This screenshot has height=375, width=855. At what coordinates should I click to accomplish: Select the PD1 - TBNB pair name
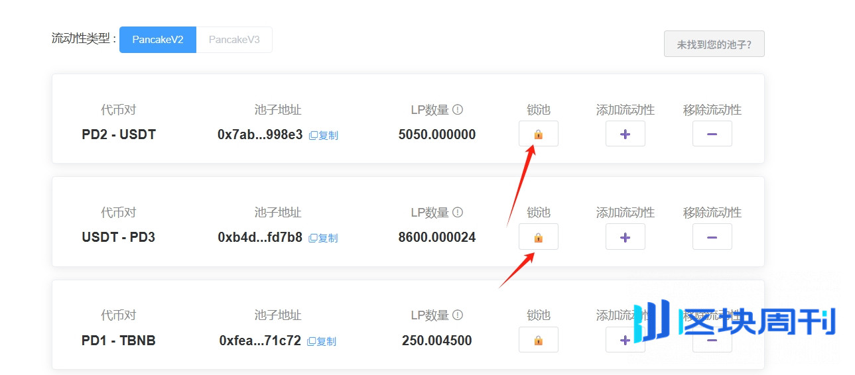119,341
